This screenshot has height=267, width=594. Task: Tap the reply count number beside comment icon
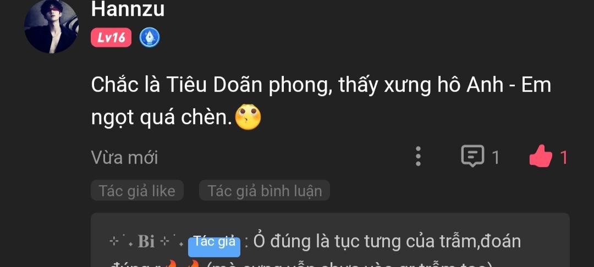[x=495, y=157]
